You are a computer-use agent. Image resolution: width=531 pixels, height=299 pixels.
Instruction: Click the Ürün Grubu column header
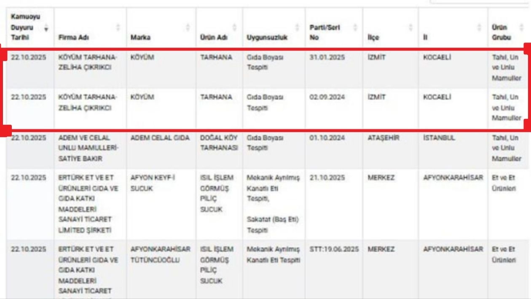click(500, 32)
